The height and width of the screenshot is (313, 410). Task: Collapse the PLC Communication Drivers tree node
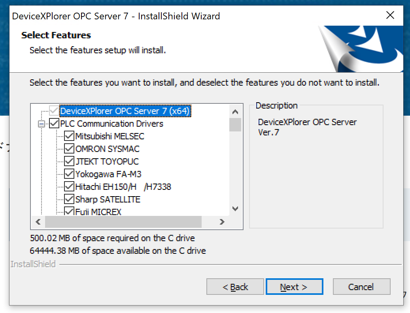[x=42, y=124]
